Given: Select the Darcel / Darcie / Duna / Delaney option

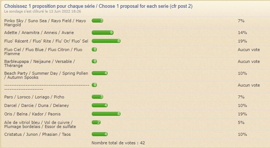Looking at the screenshot, I should point(36,105).
